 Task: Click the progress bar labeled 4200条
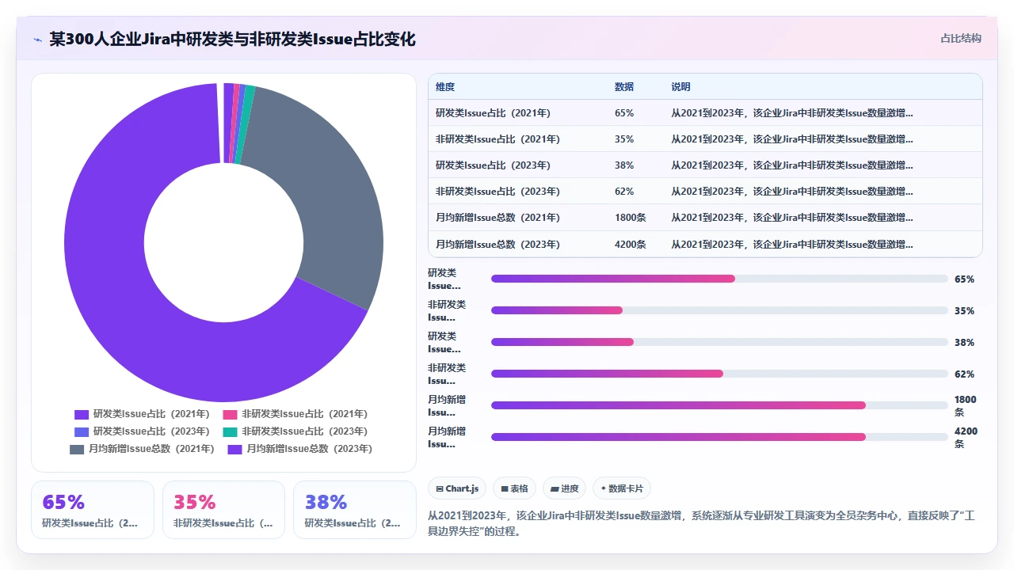click(719, 437)
